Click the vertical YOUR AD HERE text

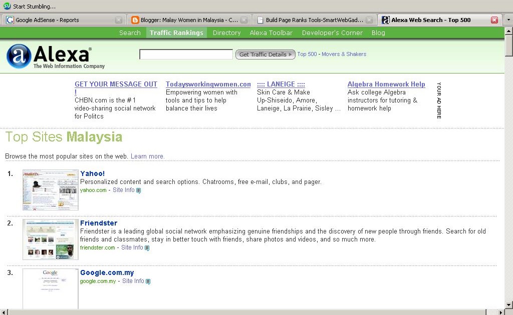click(439, 100)
